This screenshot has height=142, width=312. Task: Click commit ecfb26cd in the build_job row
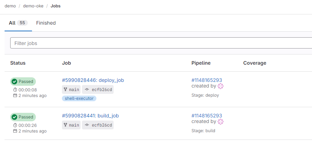[x=102, y=125]
